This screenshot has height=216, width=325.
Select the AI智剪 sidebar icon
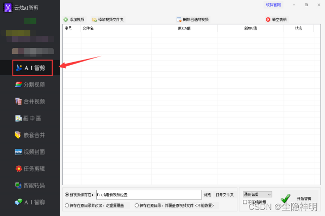tap(19, 68)
